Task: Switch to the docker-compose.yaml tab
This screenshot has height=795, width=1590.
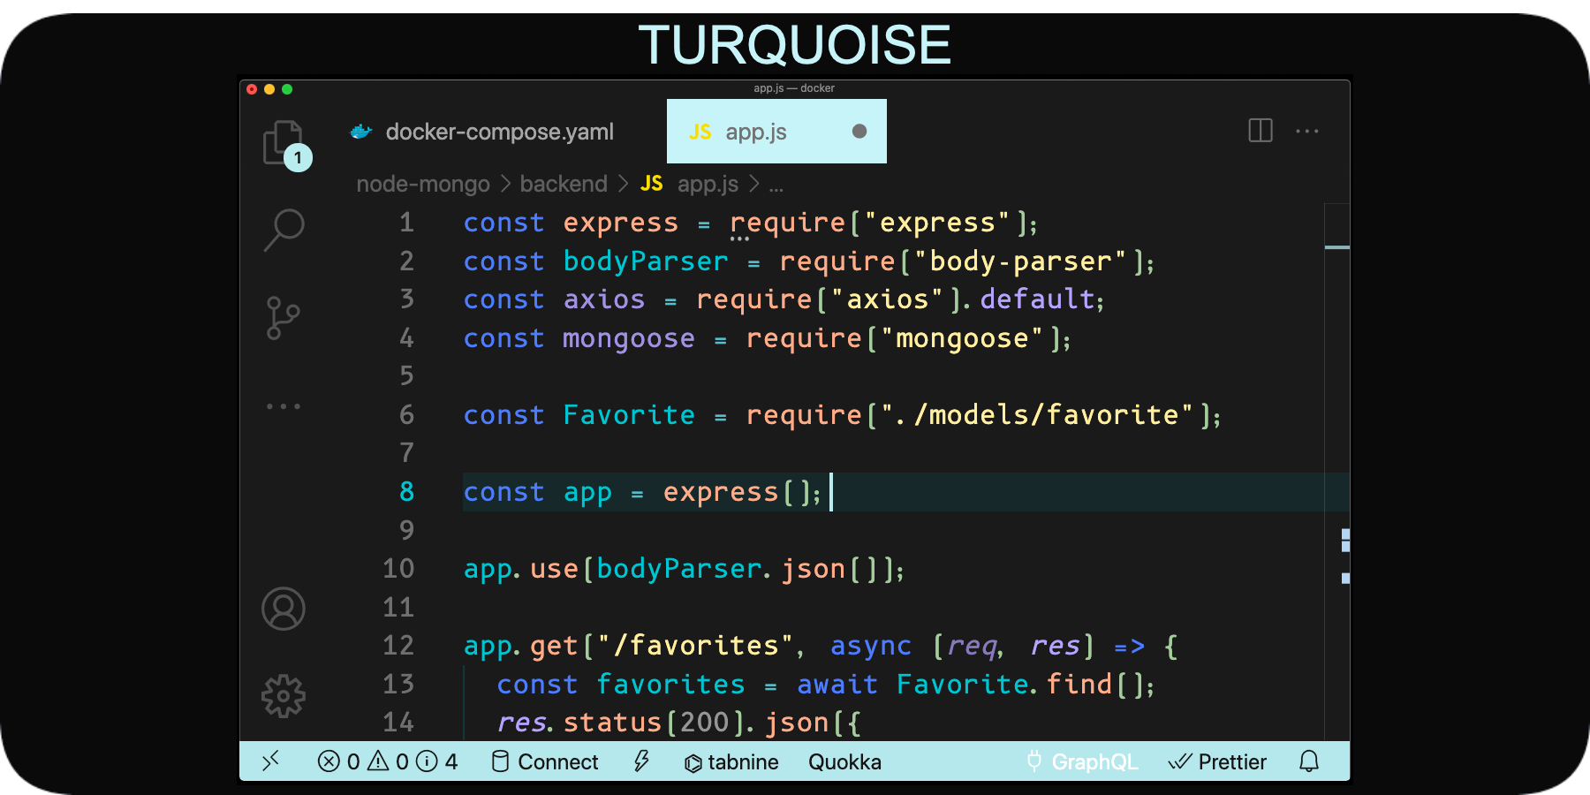Action: 500,131
